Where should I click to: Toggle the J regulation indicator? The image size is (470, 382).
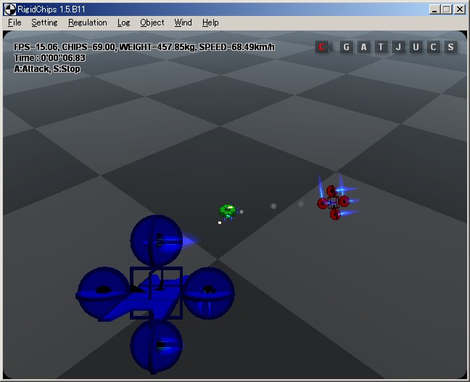tap(398, 47)
